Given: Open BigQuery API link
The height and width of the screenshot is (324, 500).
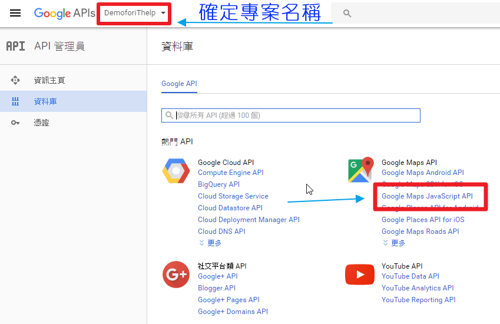Looking at the screenshot, I should click(x=218, y=184).
